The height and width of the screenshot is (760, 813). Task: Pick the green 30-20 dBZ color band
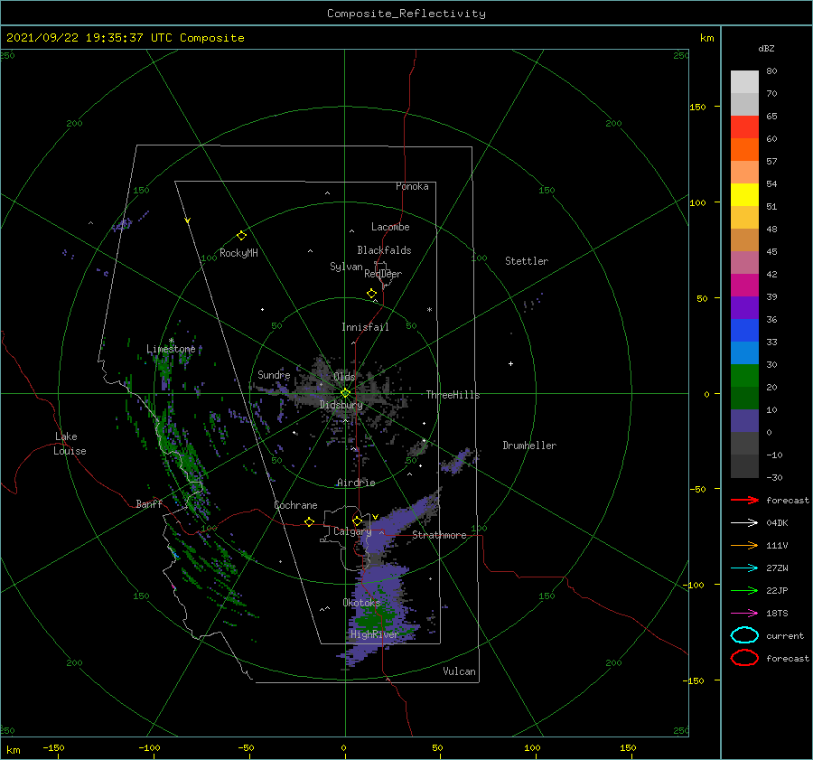pyautogui.click(x=744, y=376)
